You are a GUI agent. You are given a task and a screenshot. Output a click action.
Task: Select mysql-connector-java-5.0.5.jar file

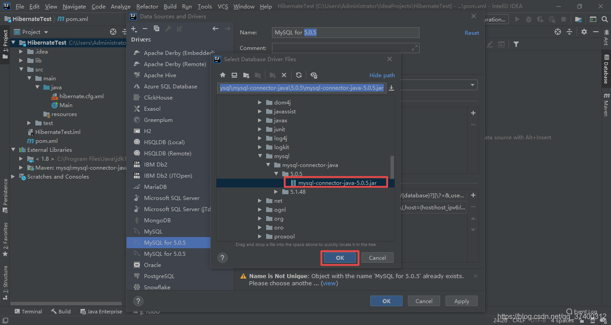click(337, 183)
